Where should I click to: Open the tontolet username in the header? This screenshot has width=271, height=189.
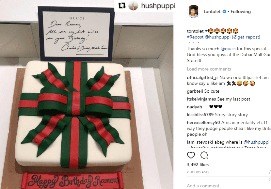click(x=212, y=11)
